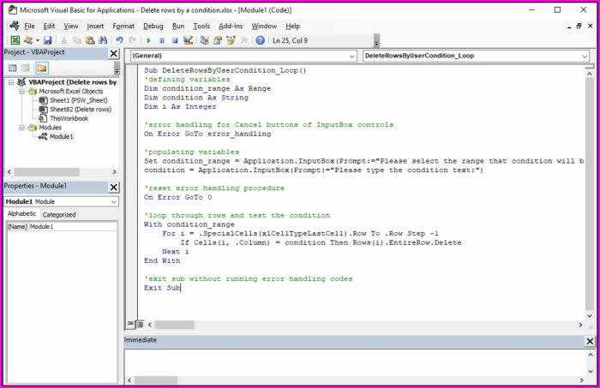Click the 'Exit Sub' code line
The image size is (600, 388).
(x=162, y=288)
